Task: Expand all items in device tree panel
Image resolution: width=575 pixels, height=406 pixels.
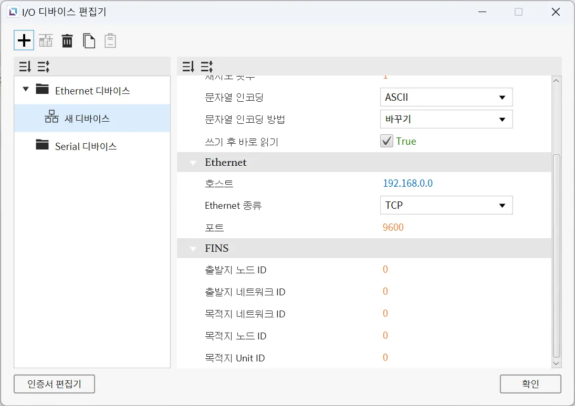Action: (25, 67)
